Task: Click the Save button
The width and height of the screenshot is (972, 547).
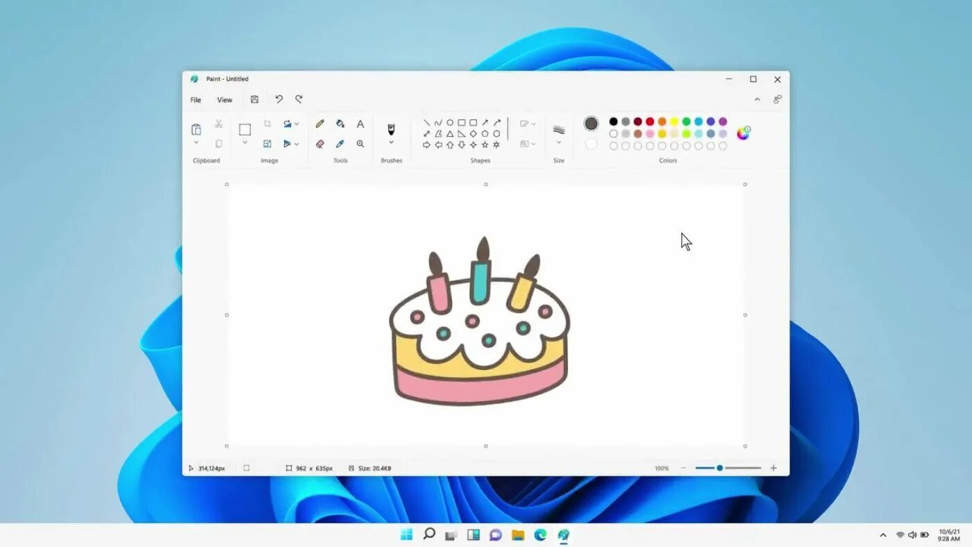Action: (254, 99)
